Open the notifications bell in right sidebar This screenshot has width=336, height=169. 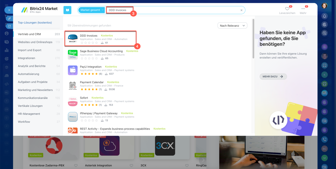point(324,16)
